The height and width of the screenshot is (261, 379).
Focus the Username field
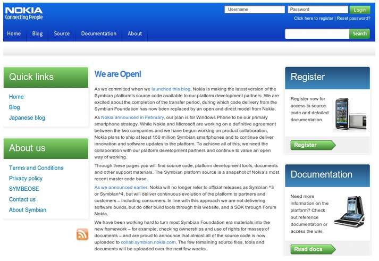255,10
